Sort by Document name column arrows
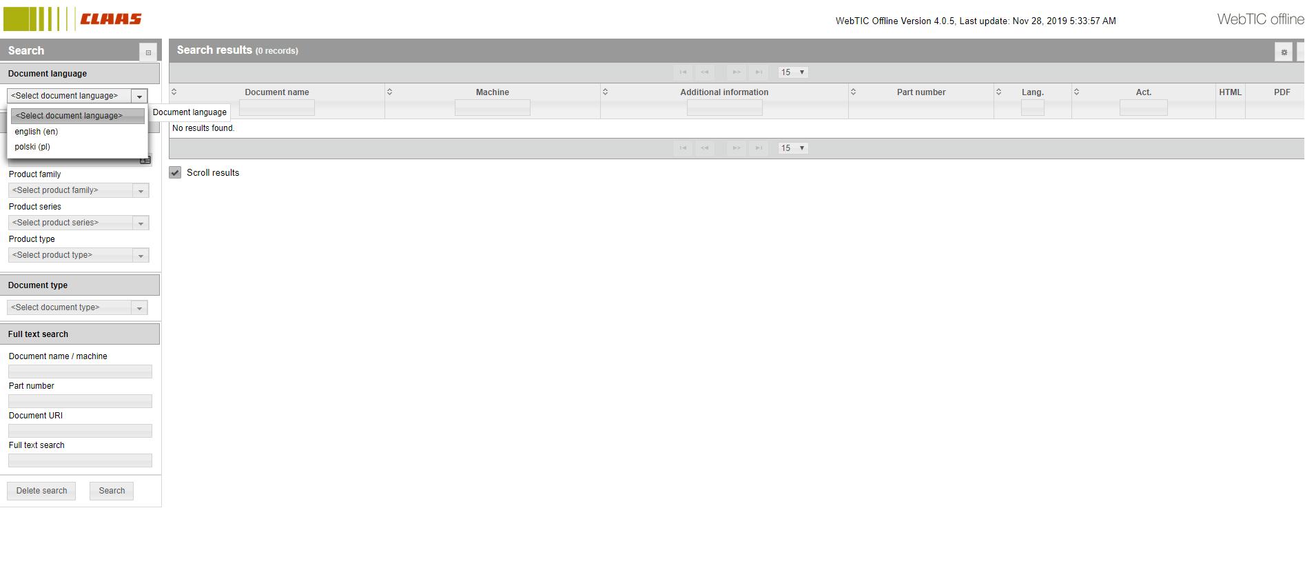The image size is (1305, 579). 174,92
